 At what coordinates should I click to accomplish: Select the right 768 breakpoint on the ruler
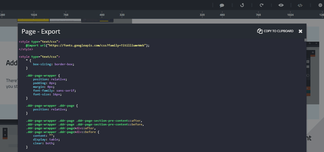point(258,15)
